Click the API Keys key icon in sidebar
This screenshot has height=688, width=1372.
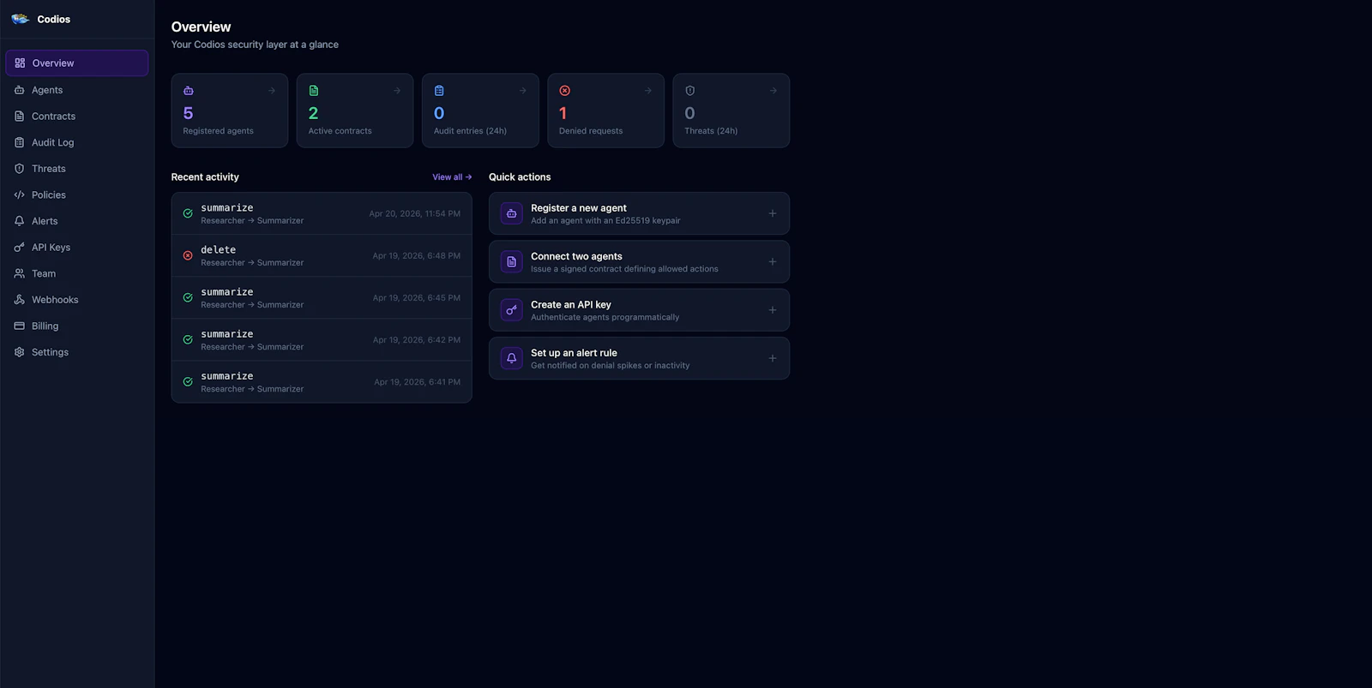pos(19,248)
